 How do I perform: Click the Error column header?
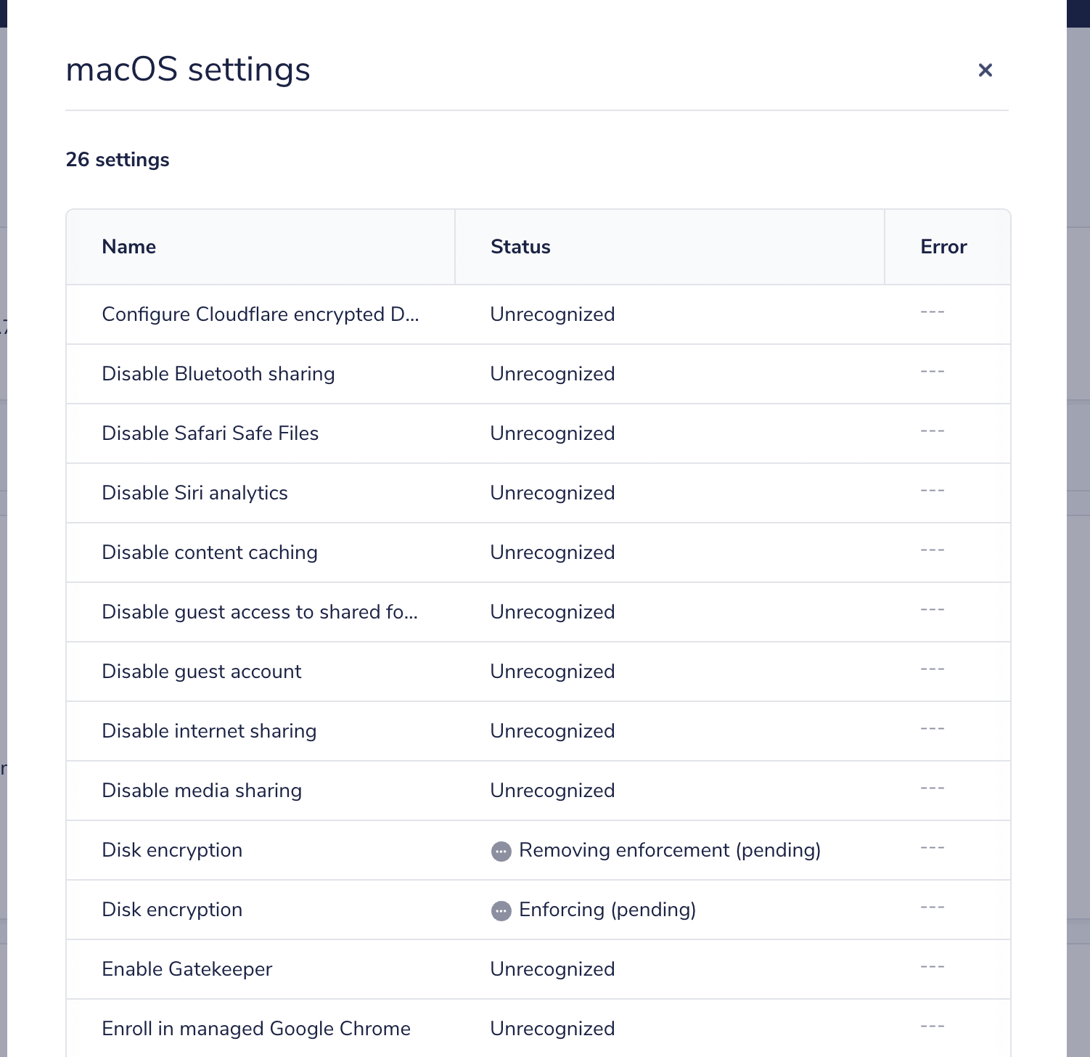pyautogui.click(x=943, y=247)
